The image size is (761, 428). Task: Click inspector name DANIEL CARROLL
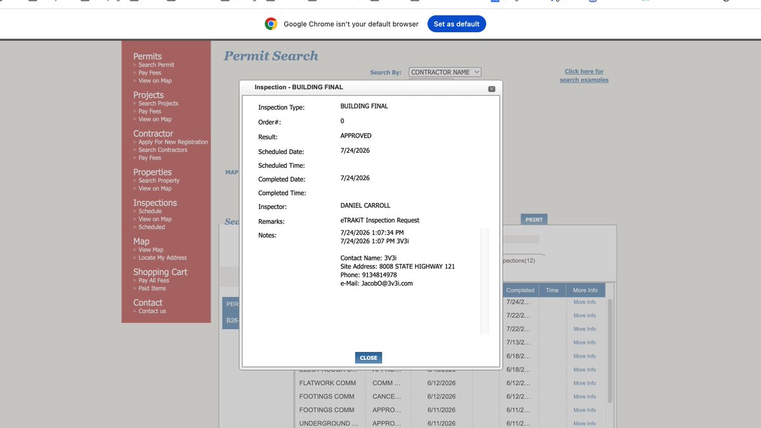click(x=365, y=205)
